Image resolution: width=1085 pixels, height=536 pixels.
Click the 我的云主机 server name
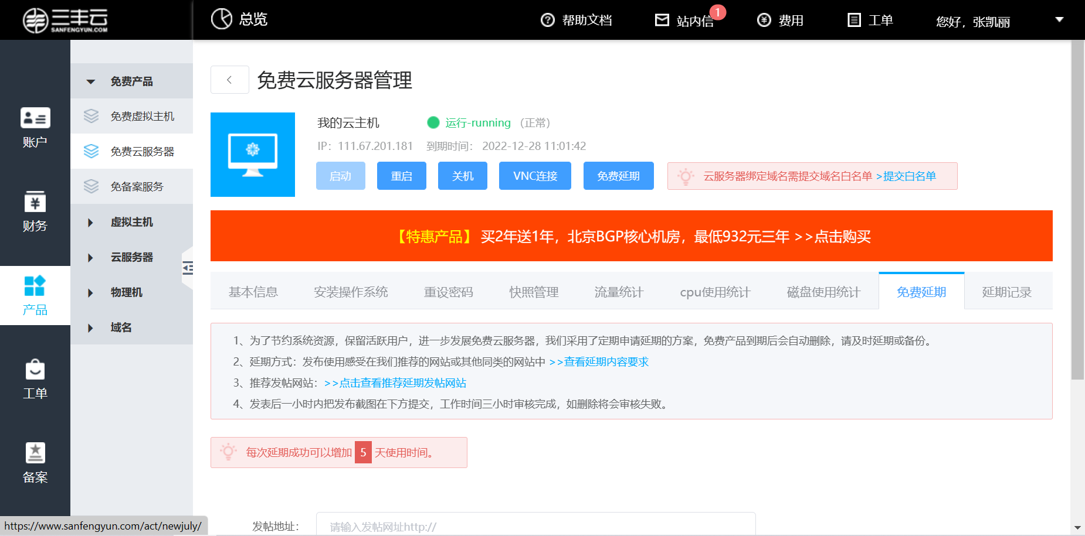click(x=348, y=122)
